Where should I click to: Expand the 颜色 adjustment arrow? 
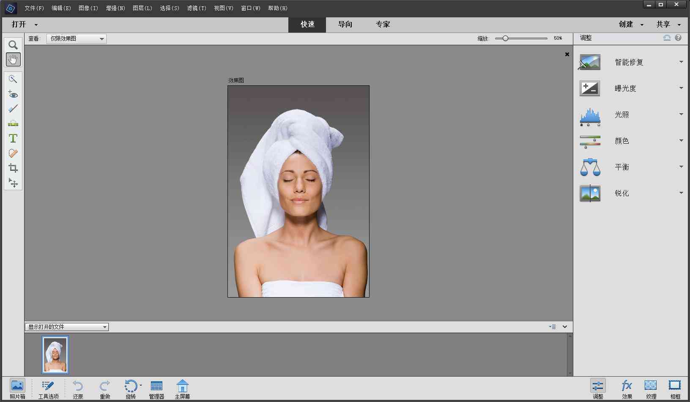tap(681, 141)
